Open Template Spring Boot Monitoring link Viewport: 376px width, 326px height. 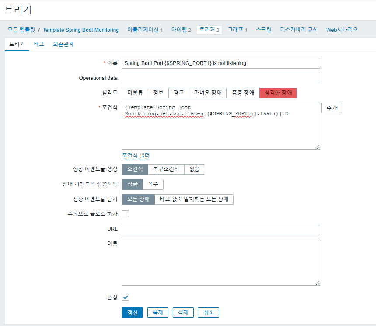(x=81, y=30)
